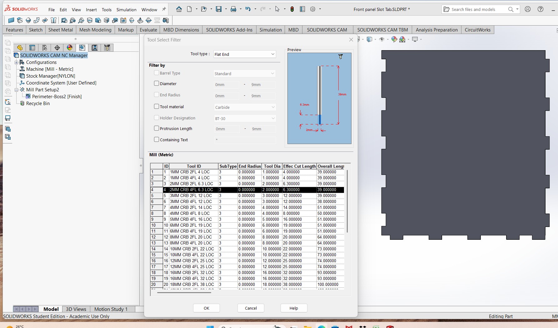
Task: Enable the Diameter filter checkbox
Action: [x=157, y=84]
